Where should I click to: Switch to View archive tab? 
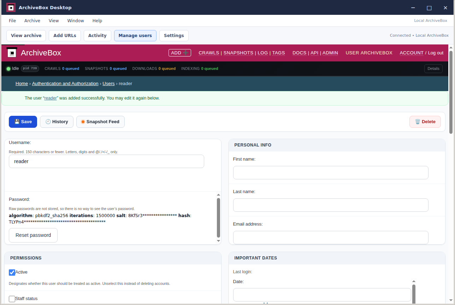(26, 36)
